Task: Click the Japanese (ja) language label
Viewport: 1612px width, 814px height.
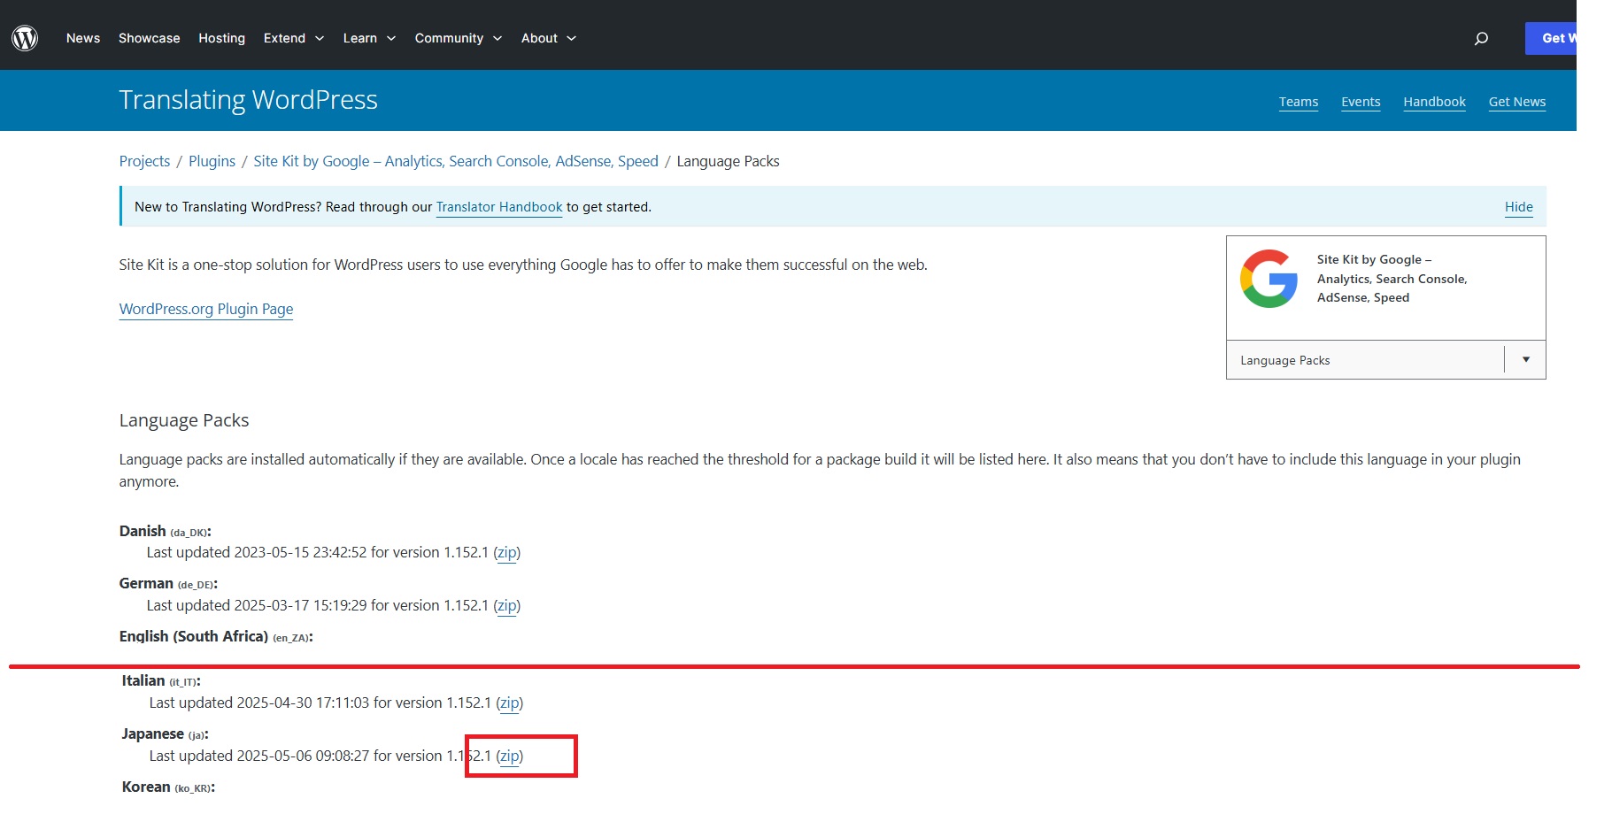Action: click(x=165, y=733)
